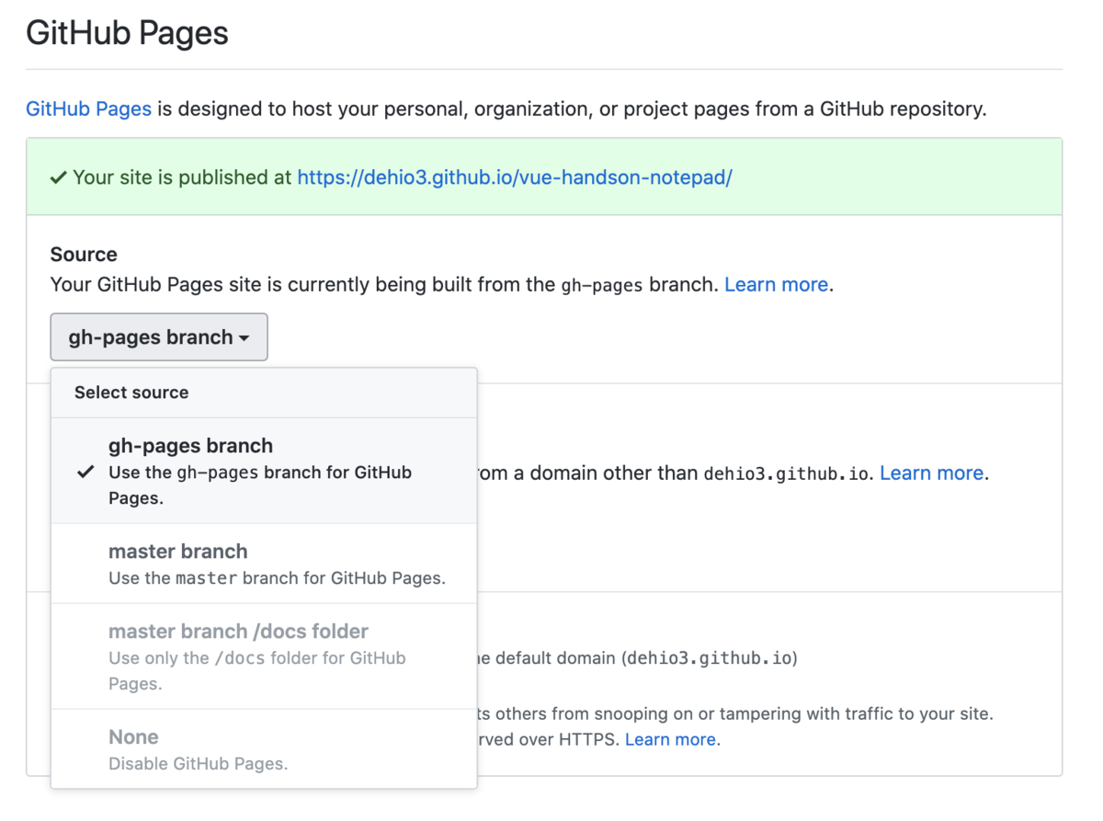
Task: Click the GitHub Pages page heading
Action: 127,34
